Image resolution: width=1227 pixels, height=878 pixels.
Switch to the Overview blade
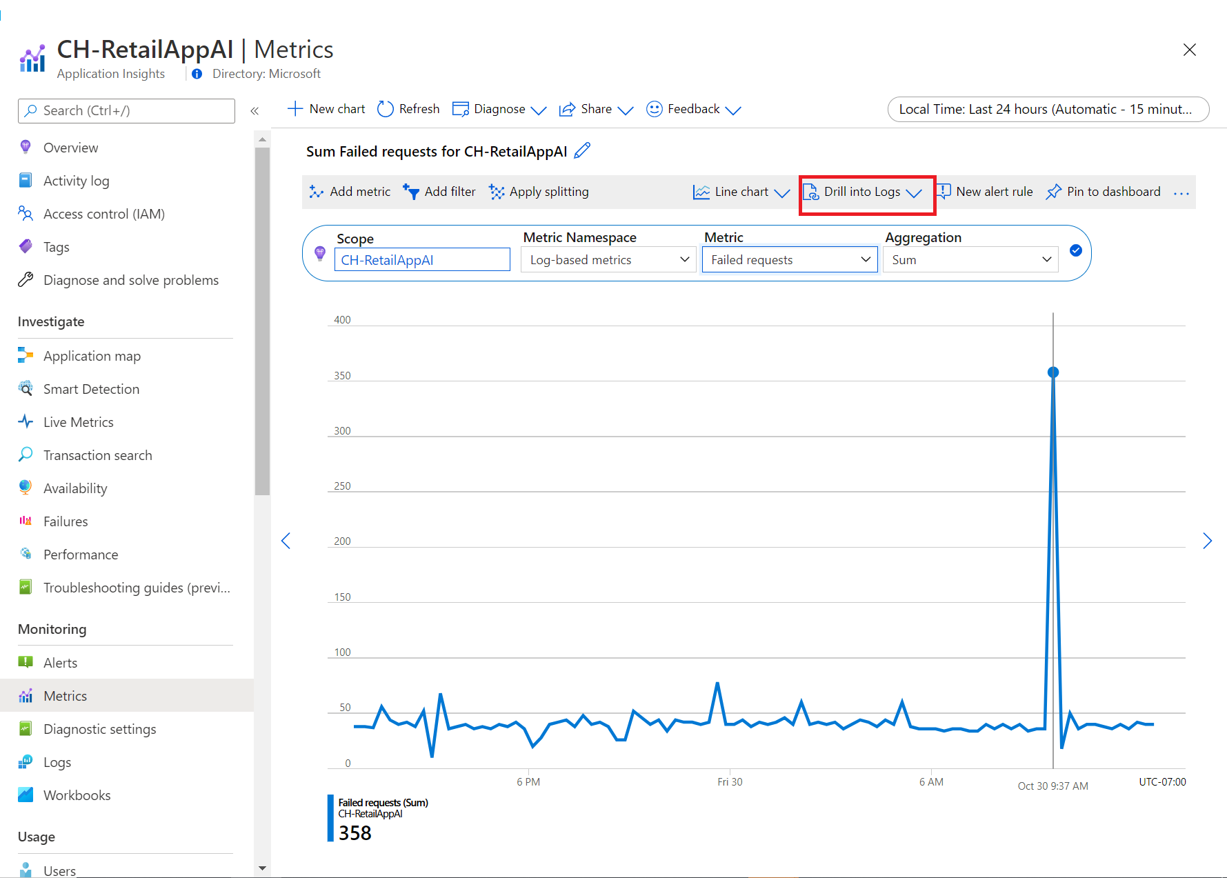[x=71, y=147]
